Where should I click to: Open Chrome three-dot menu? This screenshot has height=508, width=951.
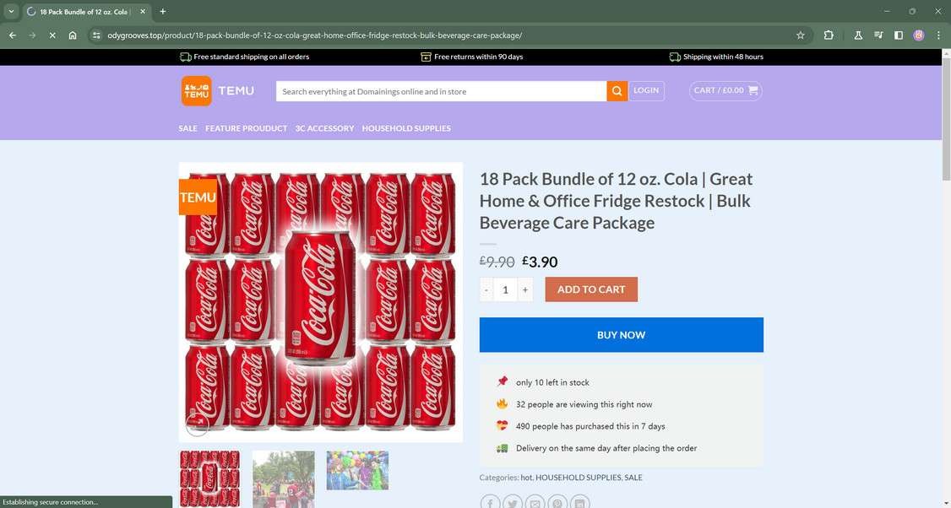(x=939, y=35)
